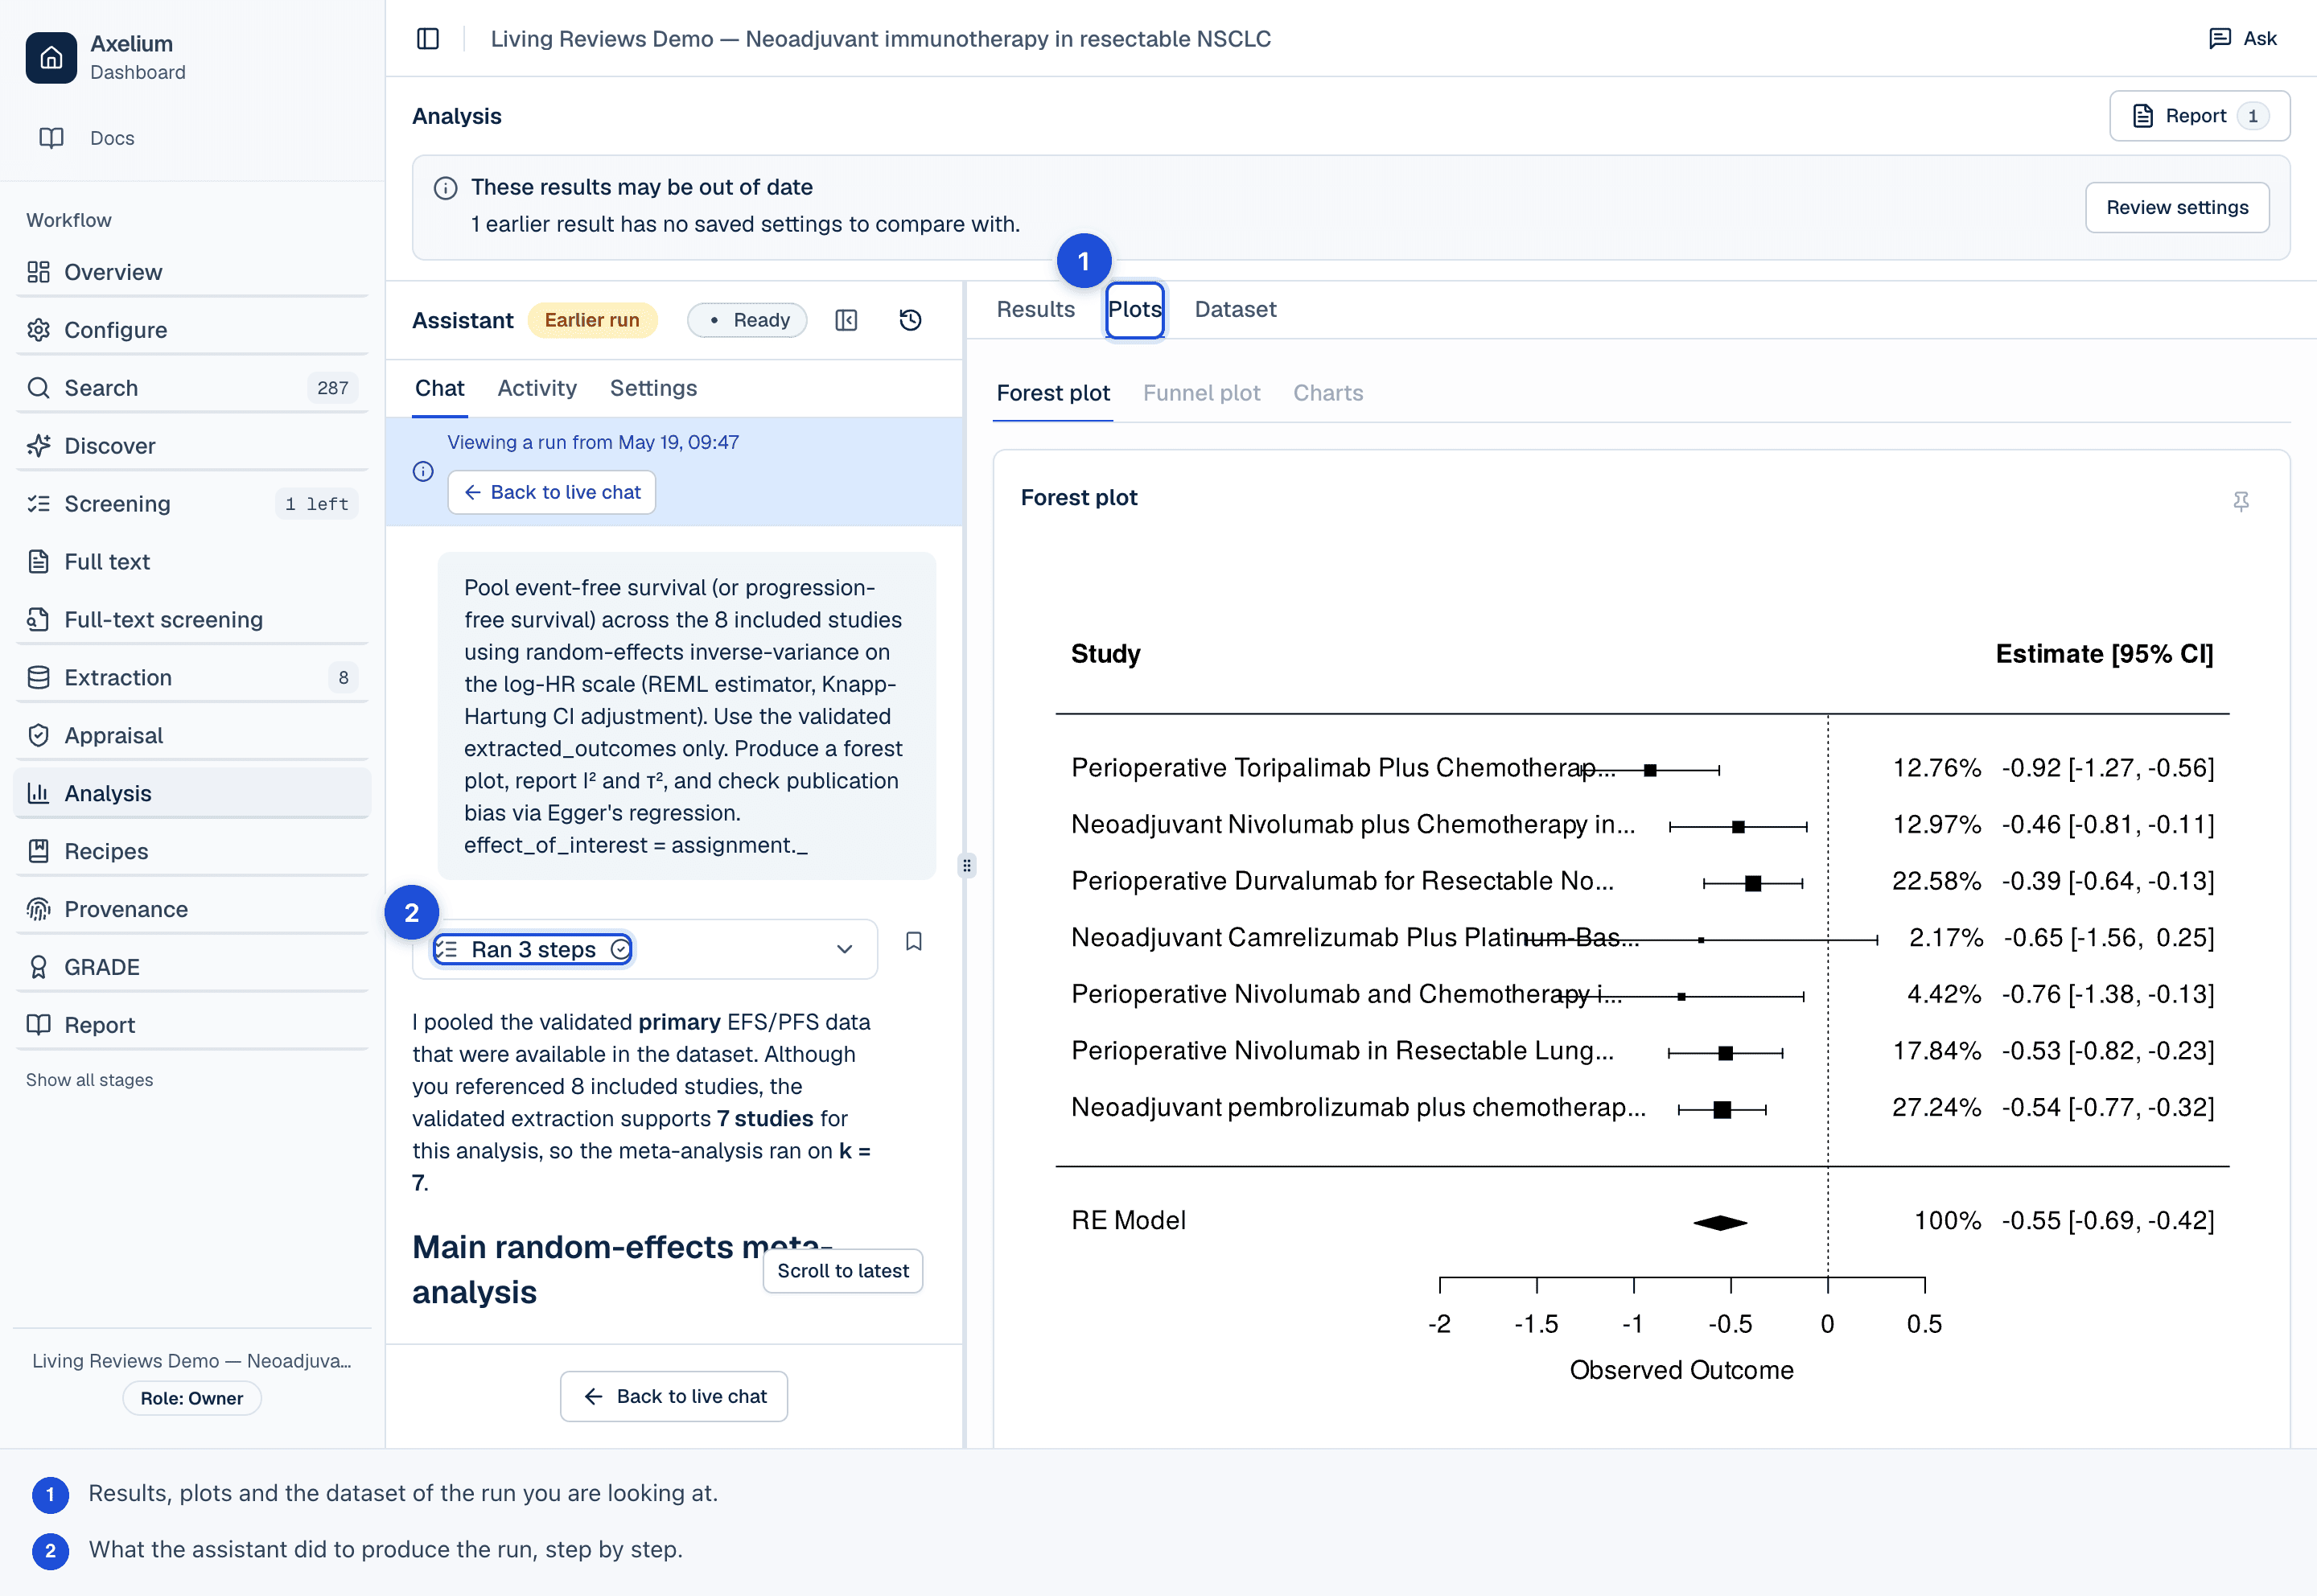Screen dimensions: 2317x1596
Task: Open Recipes stage
Action: pyautogui.click(x=192, y=851)
